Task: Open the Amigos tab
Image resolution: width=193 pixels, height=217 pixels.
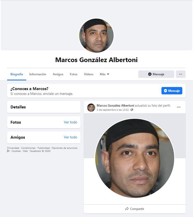Action: [58, 74]
